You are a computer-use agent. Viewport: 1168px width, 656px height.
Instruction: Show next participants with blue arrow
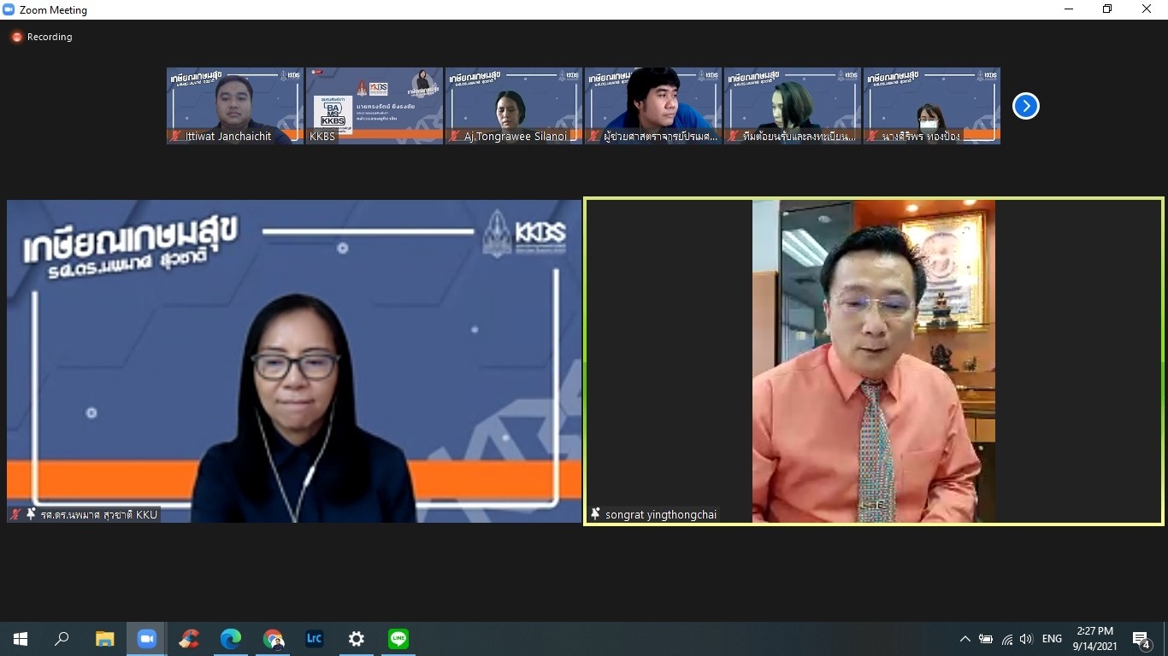pos(1025,106)
